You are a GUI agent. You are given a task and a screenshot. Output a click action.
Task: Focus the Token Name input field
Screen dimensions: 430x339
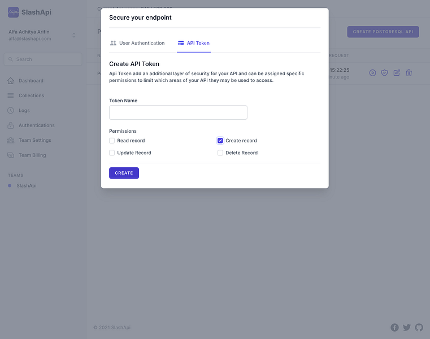[x=178, y=112]
